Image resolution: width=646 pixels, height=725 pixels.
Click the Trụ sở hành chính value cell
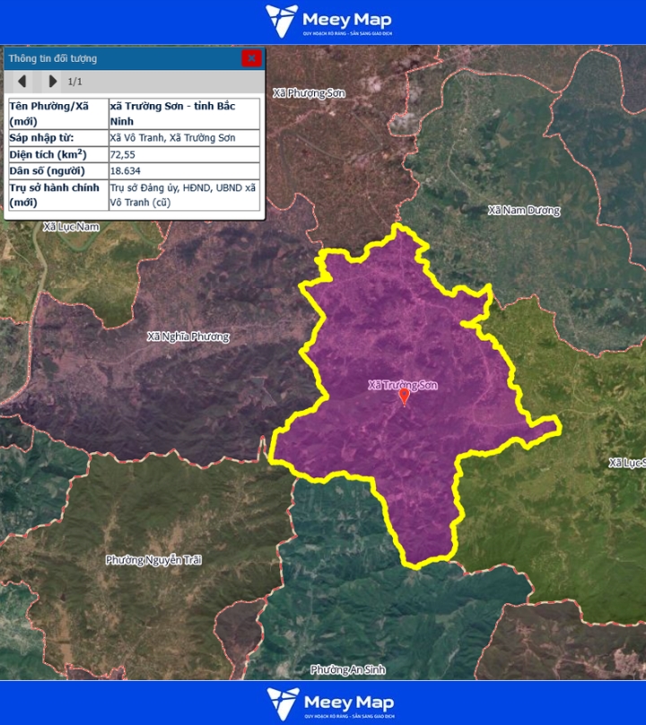[182, 195]
